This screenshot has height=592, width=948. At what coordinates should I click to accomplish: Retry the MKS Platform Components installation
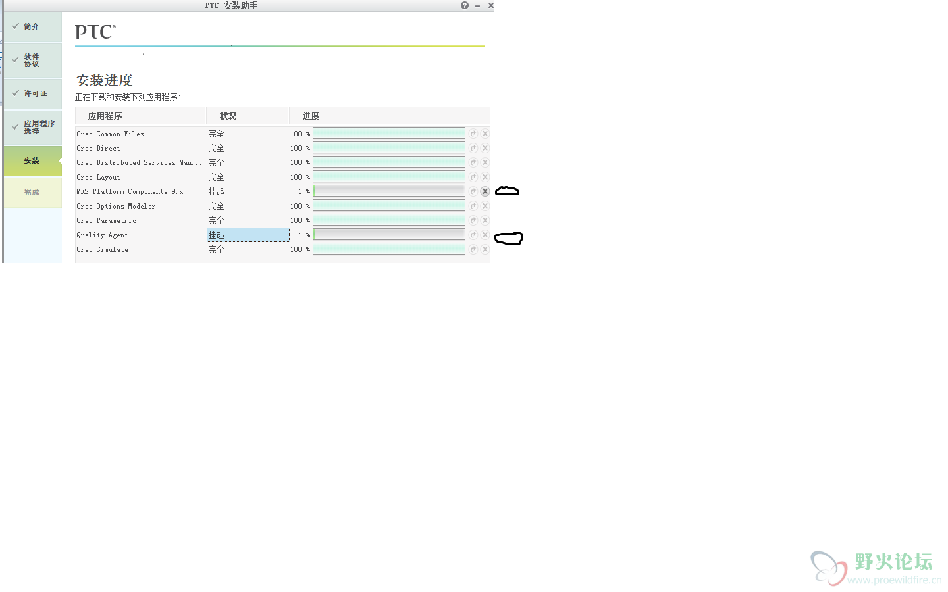pos(473,191)
